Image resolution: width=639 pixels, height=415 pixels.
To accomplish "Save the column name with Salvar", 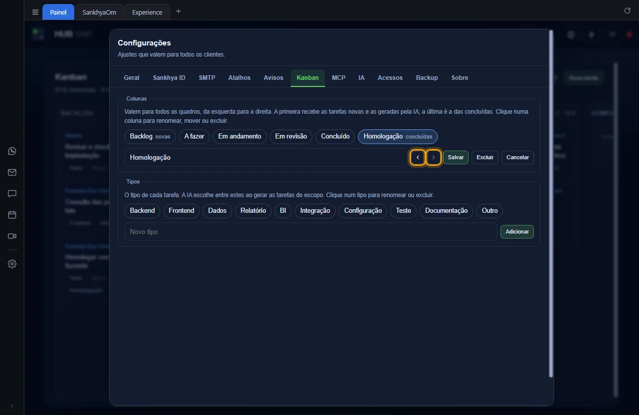I will [455, 157].
